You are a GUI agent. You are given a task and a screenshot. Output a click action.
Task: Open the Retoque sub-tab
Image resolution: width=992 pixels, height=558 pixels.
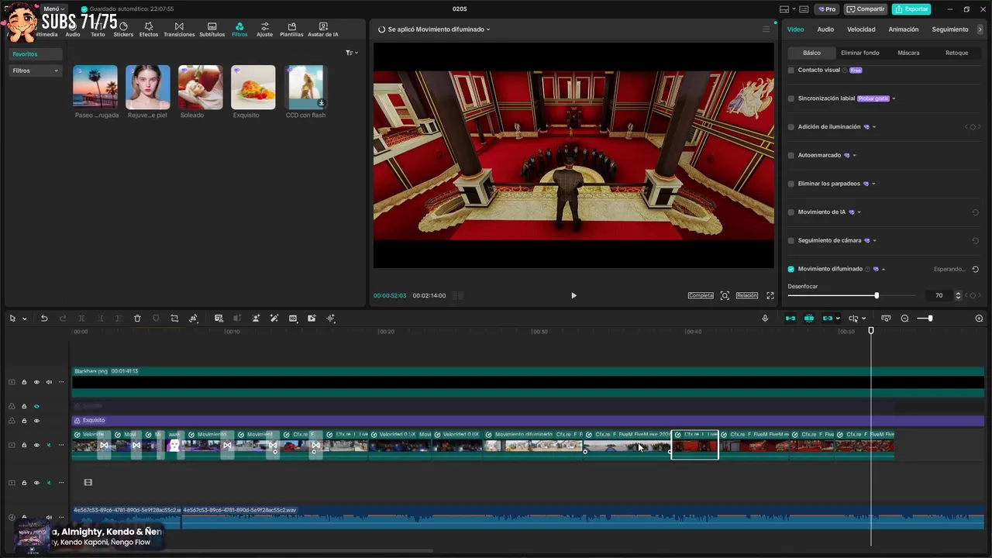point(957,53)
